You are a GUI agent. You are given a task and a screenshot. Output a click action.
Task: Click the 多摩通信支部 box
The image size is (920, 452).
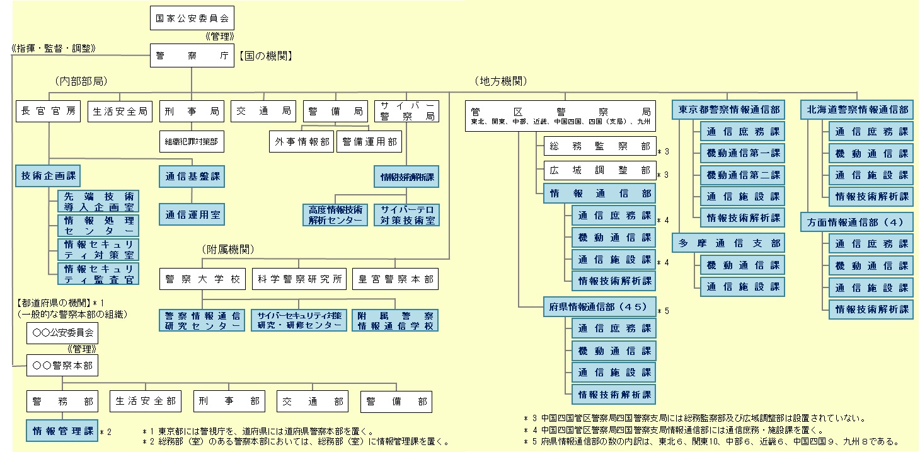pos(729,243)
